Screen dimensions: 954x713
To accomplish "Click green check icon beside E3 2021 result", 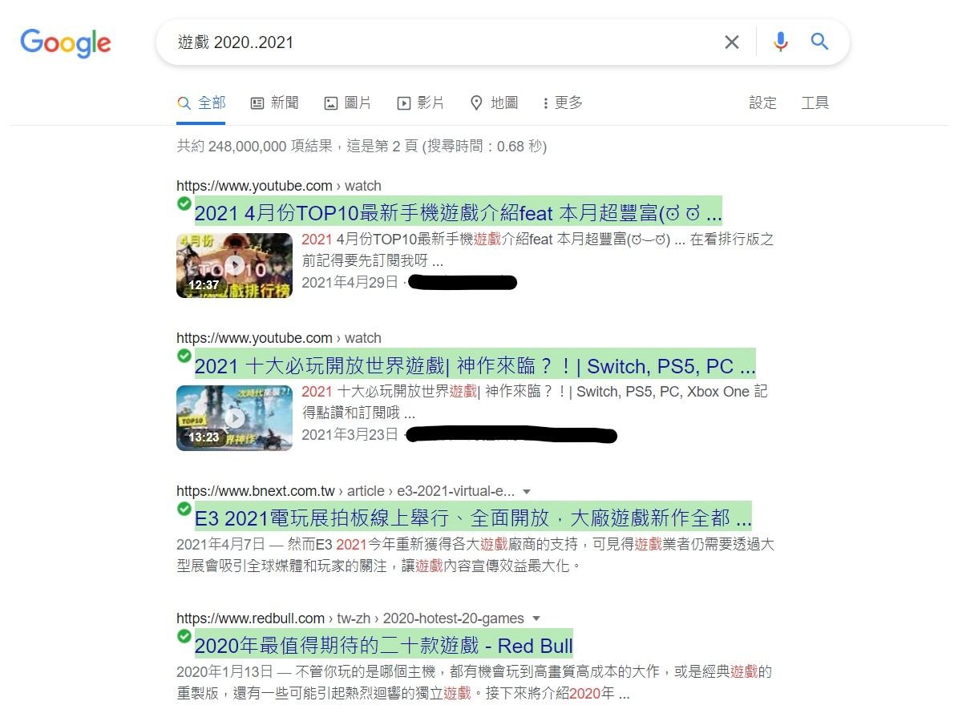I will coord(184,509).
